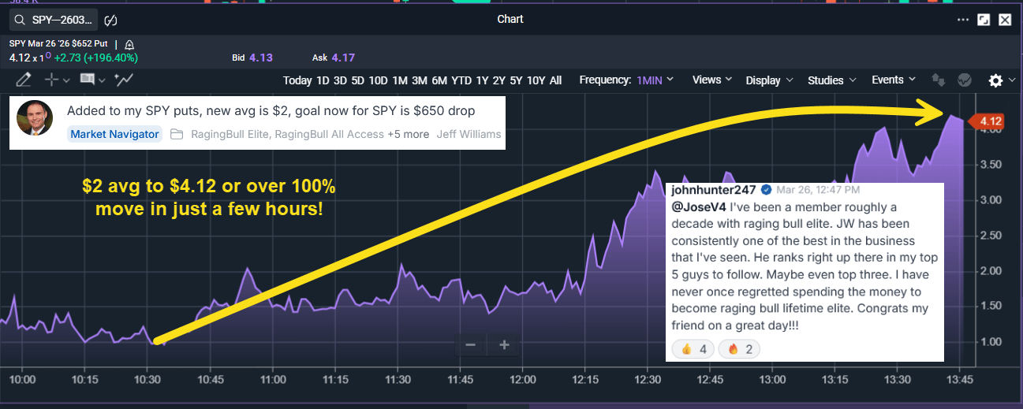Select the Today time range
This screenshot has width=1023, height=409.
click(x=297, y=80)
